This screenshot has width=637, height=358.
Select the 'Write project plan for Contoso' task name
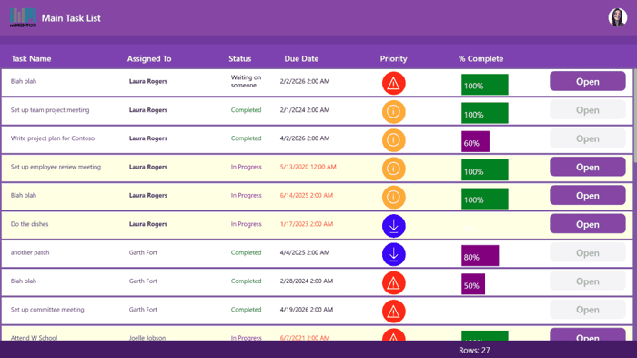click(53, 138)
